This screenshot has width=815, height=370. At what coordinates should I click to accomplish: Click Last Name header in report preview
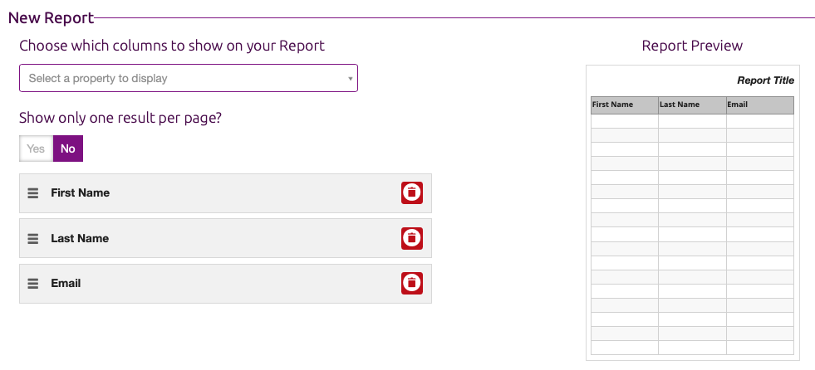680,105
